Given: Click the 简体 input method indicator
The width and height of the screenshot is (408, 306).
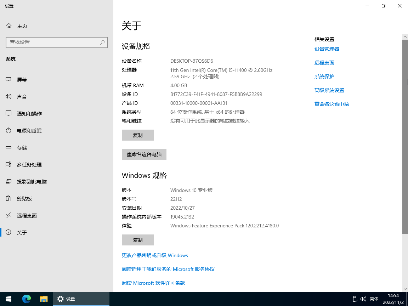Looking at the screenshot, I should click(x=374, y=299).
